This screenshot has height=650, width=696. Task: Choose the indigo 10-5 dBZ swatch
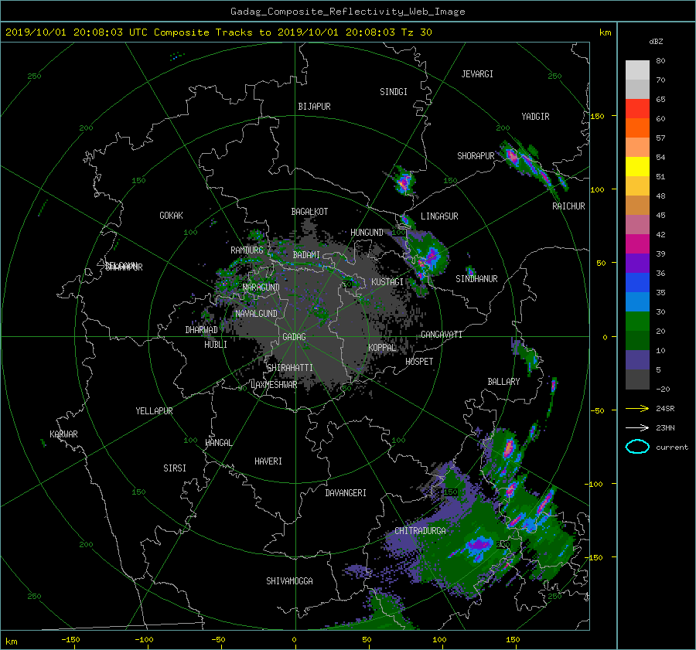coord(637,360)
